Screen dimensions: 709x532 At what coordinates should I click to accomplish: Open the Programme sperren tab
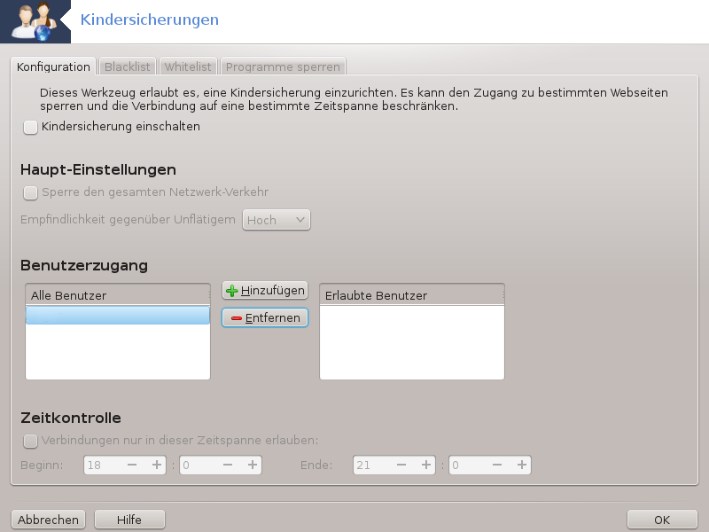(282, 66)
